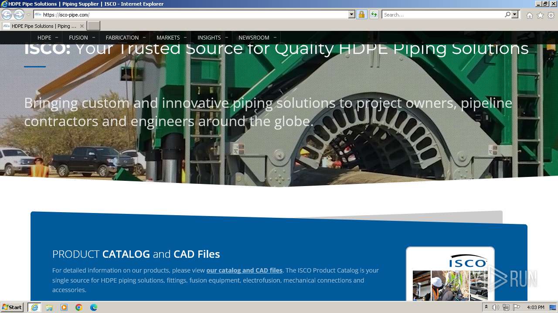Open the recent pages dropdown arrow
This screenshot has width=558, height=313.
pyautogui.click(x=28, y=15)
